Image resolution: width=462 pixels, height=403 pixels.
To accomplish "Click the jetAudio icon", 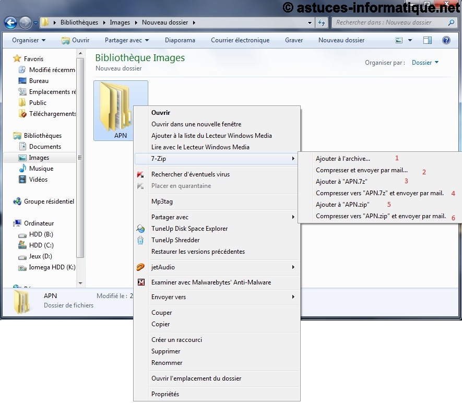I will [x=140, y=267].
